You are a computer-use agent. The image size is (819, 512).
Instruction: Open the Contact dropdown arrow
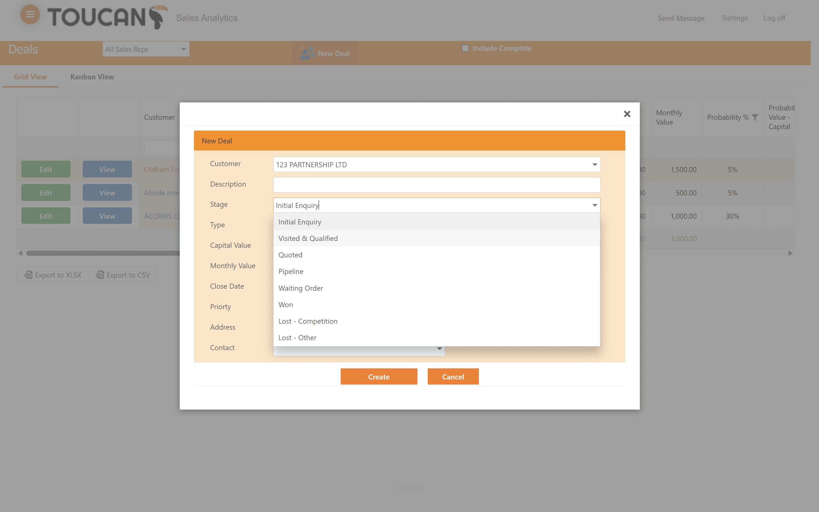439,348
